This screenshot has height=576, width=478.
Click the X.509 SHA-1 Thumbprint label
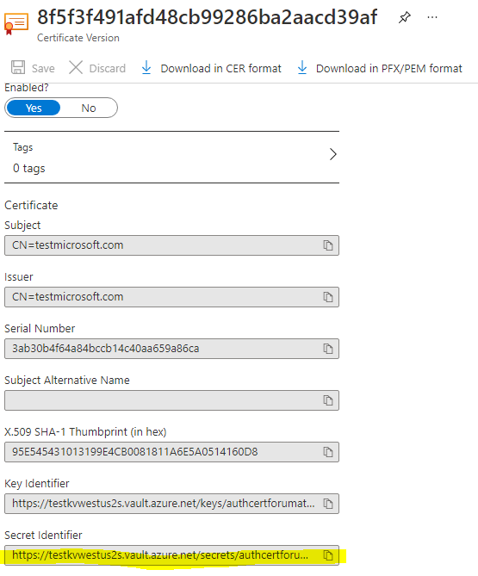coord(85,431)
